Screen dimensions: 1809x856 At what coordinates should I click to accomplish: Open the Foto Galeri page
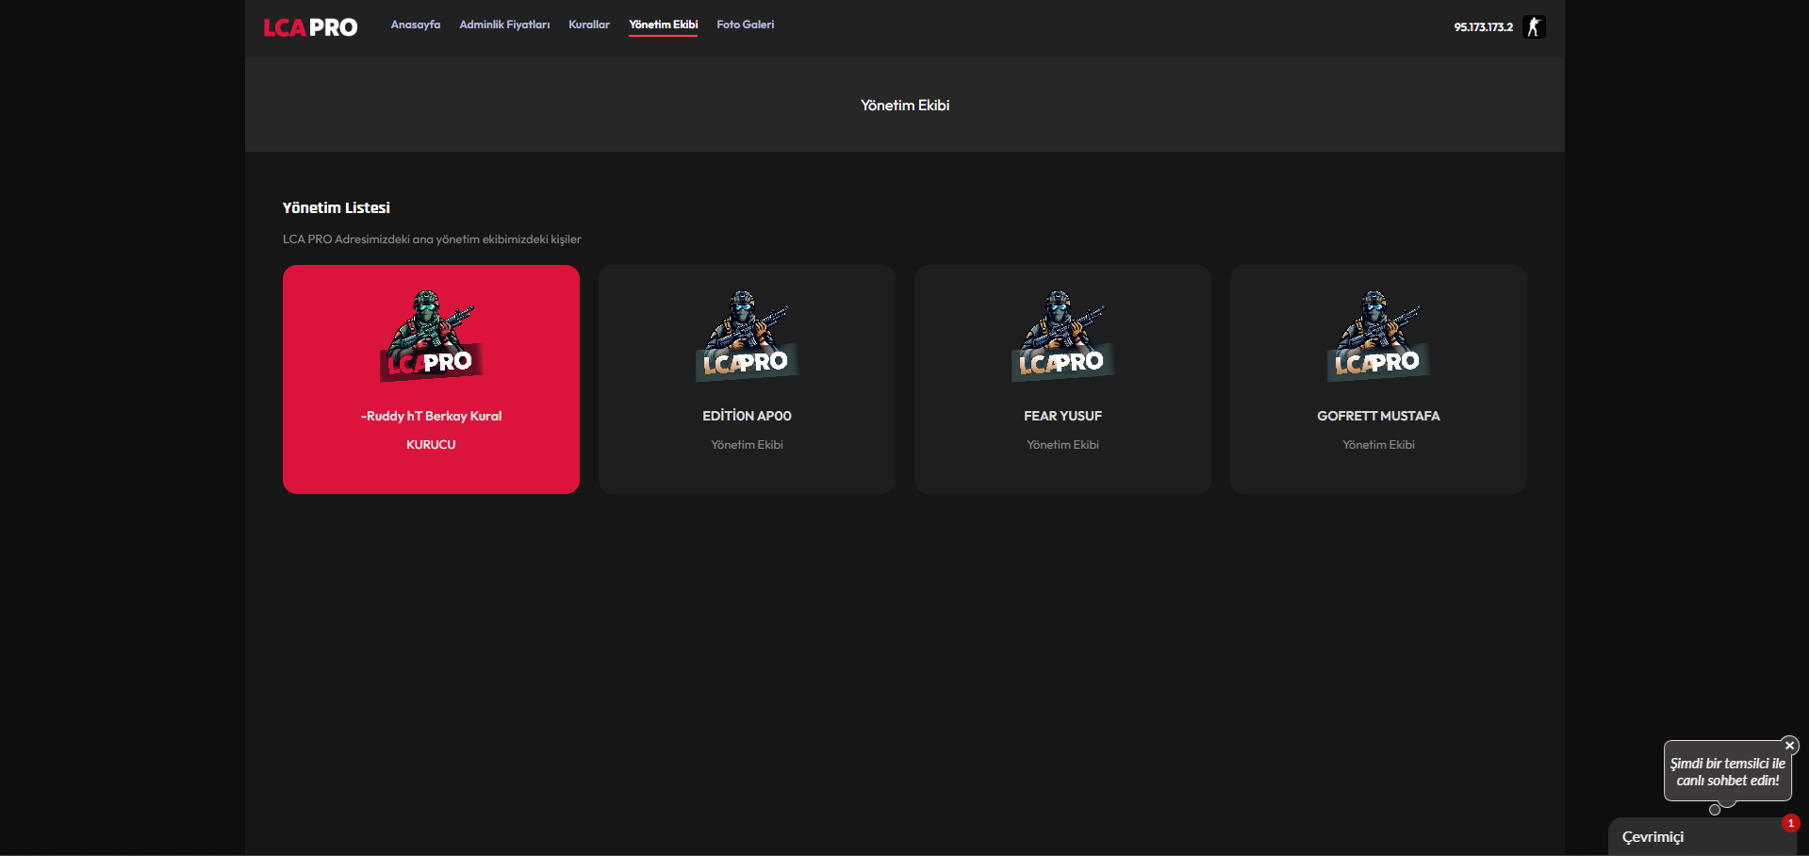coord(746,25)
